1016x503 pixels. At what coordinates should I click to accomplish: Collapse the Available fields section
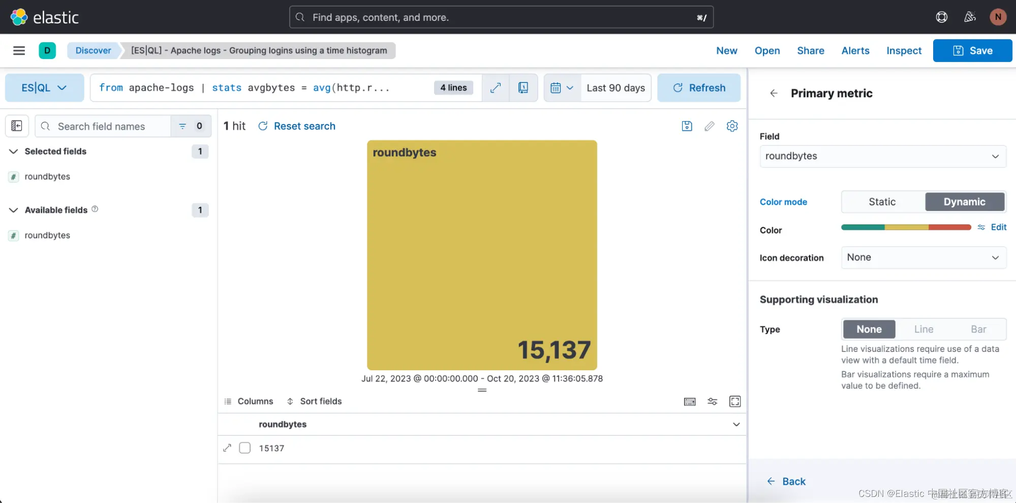(x=14, y=210)
